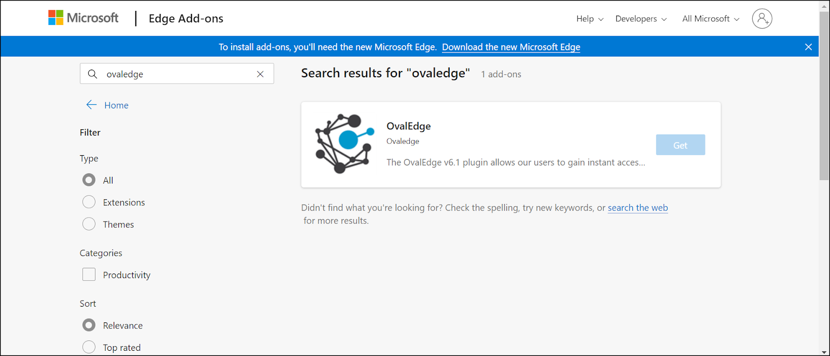Dismiss the blue install banner

[808, 47]
